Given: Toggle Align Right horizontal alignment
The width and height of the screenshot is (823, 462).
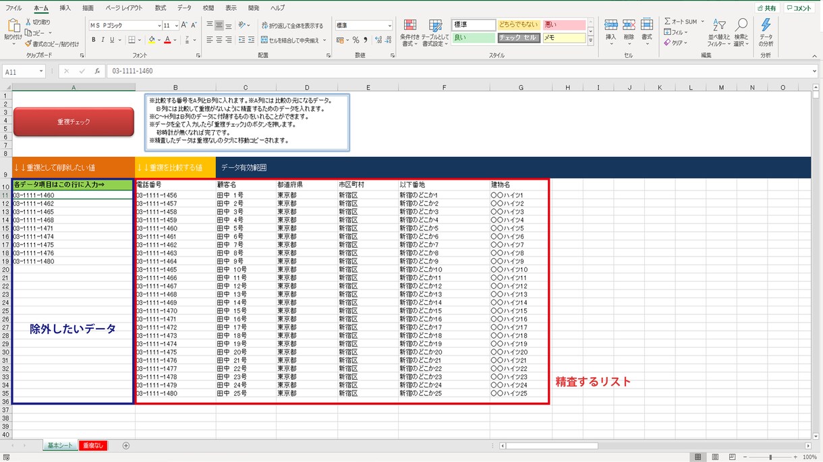Looking at the screenshot, I should 229,40.
